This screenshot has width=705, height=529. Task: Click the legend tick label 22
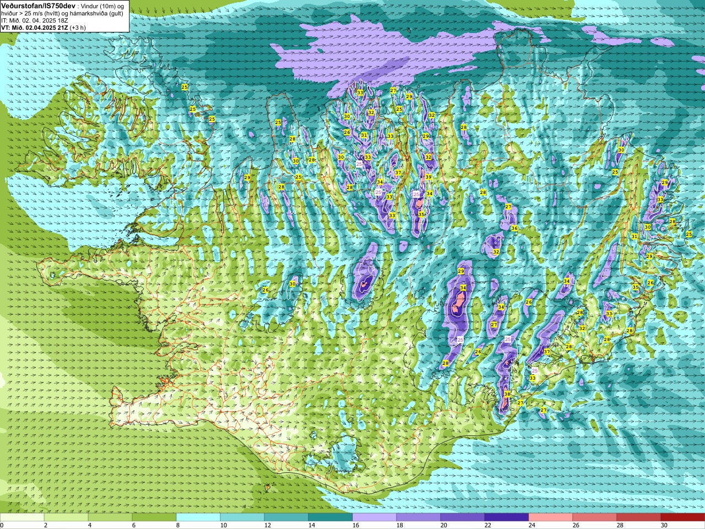click(487, 525)
